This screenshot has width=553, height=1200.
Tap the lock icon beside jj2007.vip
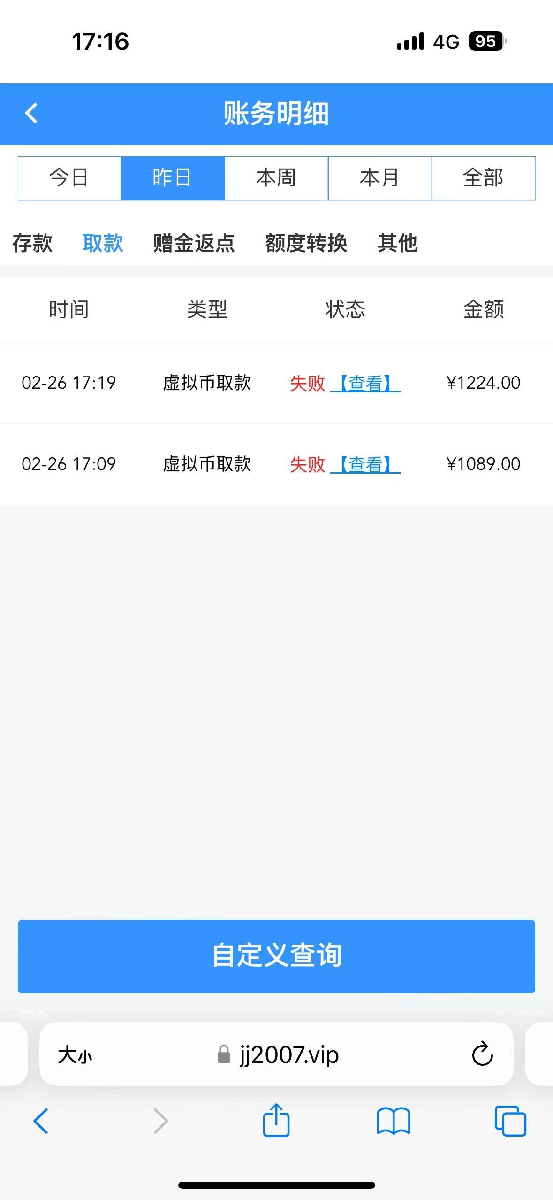coord(224,1054)
